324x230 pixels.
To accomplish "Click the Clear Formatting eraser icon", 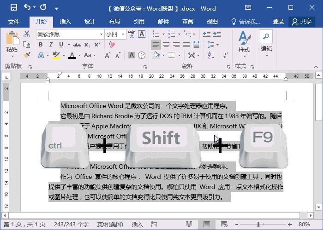I will point(112,45).
